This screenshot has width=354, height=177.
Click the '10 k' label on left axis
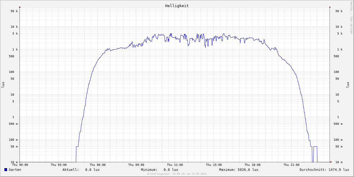pos(14,27)
